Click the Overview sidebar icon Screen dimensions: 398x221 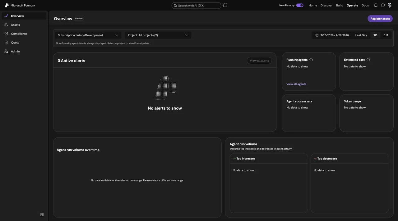click(x=6, y=16)
